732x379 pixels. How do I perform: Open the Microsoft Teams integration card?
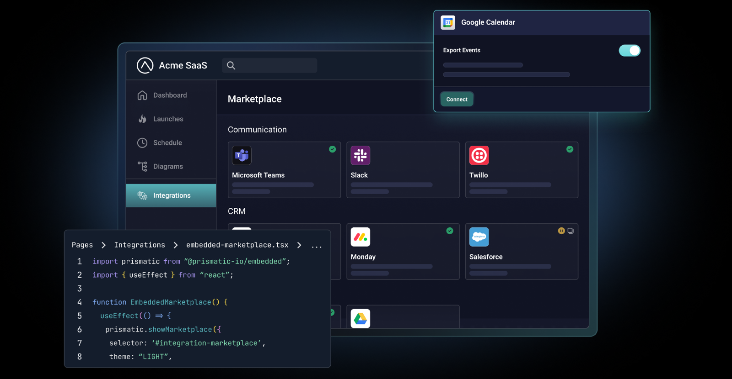[284, 170]
